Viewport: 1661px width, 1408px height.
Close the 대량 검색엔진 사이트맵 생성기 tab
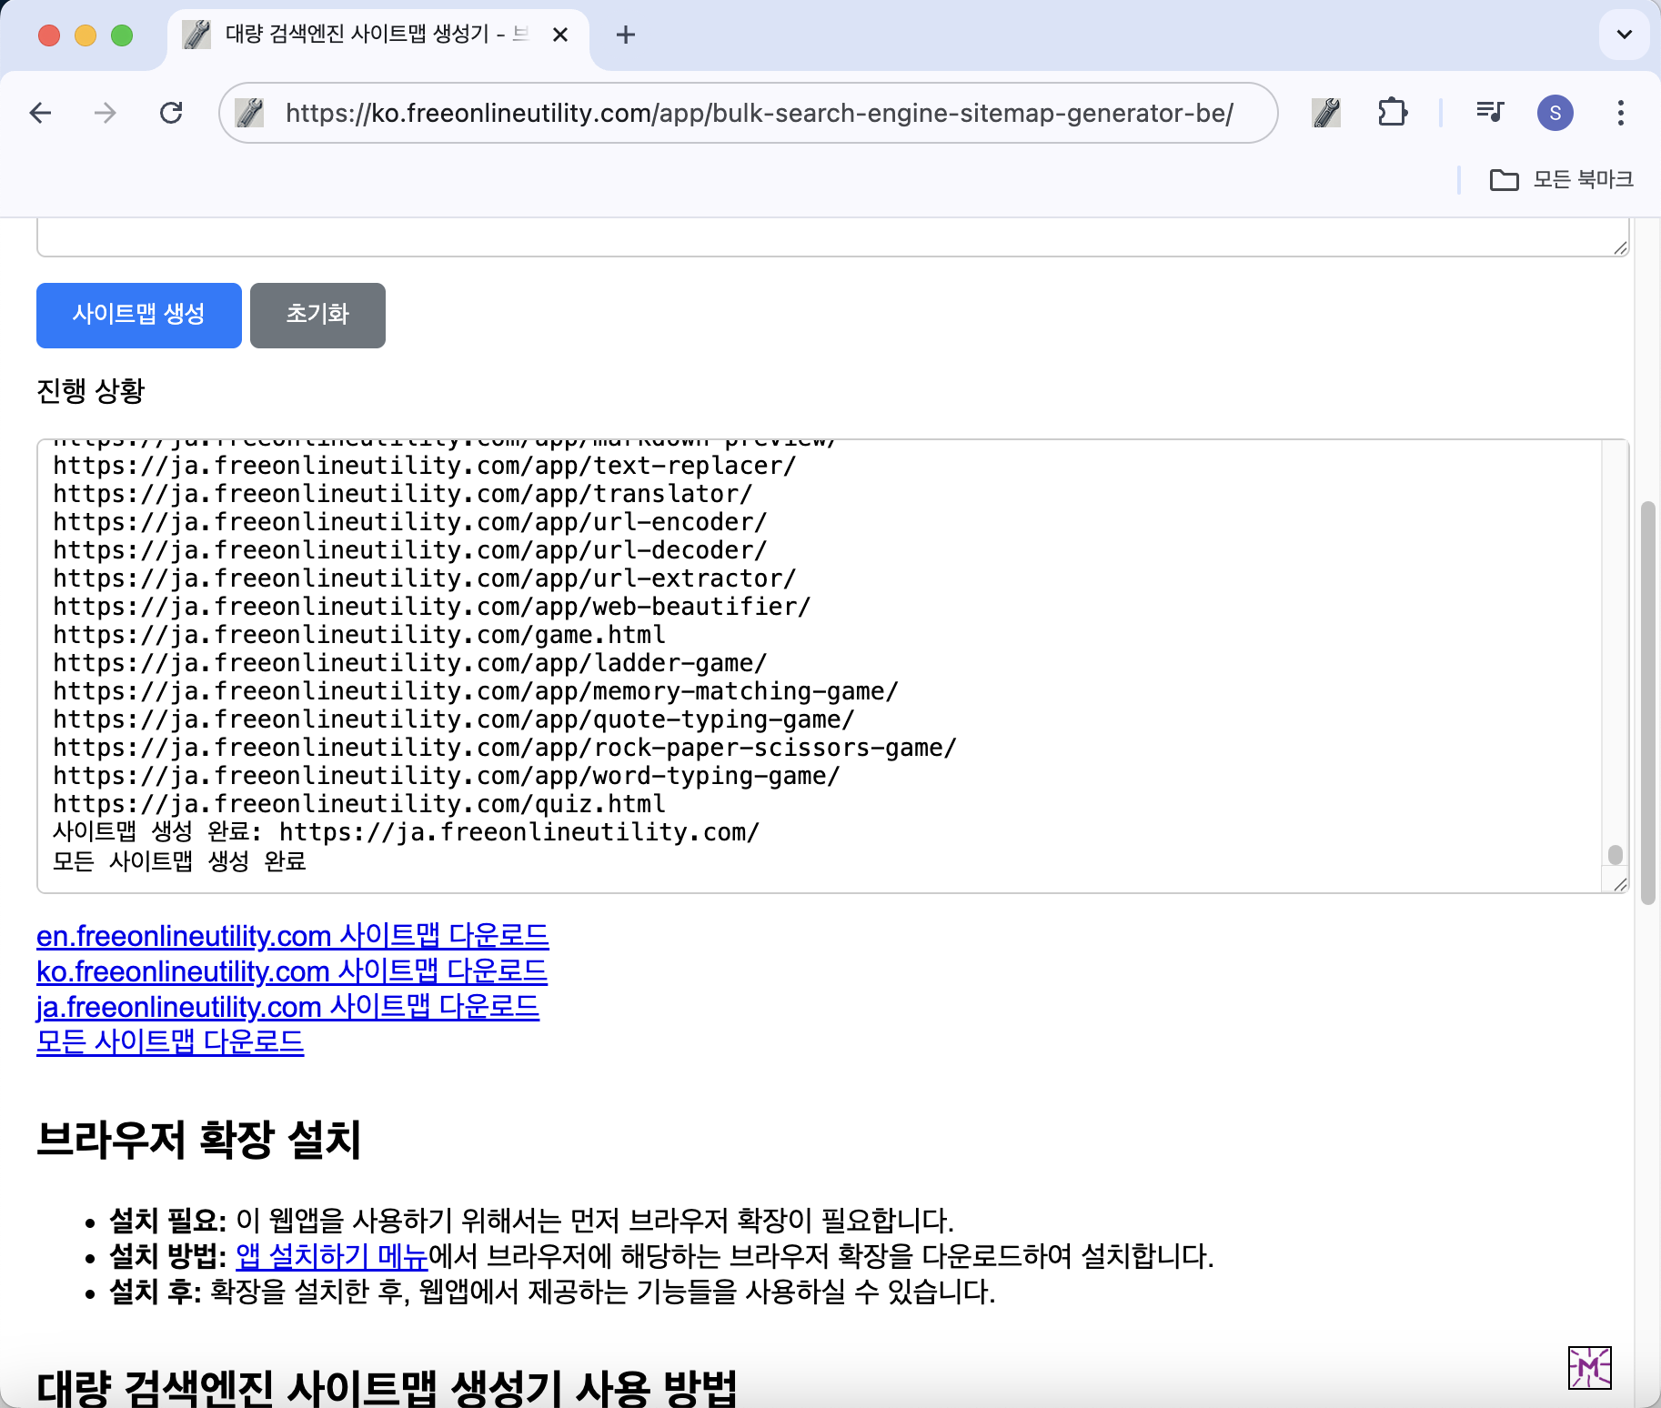click(560, 35)
